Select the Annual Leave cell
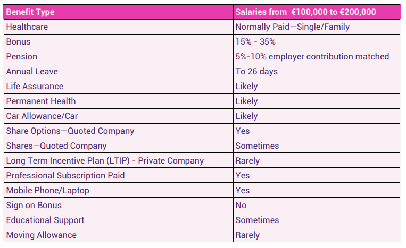The image size is (406, 248). coord(119,72)
